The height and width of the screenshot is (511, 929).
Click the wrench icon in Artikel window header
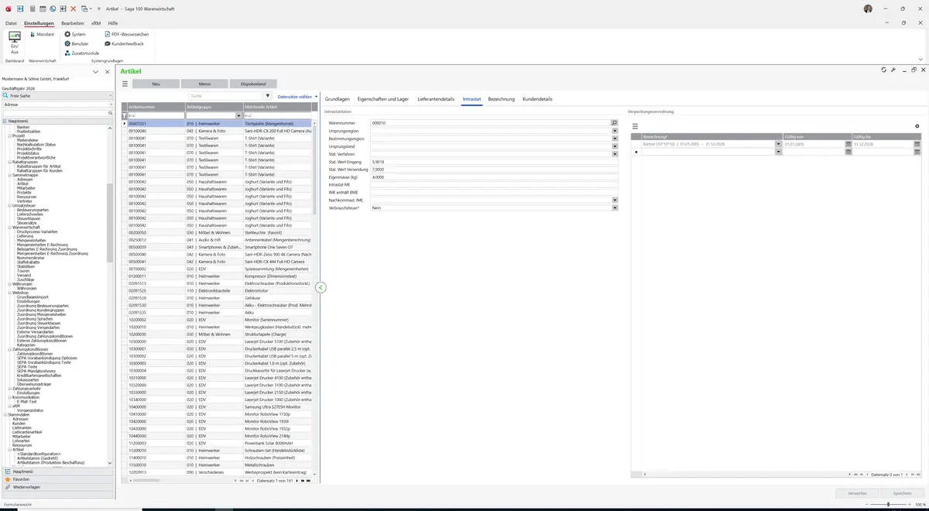pos(893,70)
